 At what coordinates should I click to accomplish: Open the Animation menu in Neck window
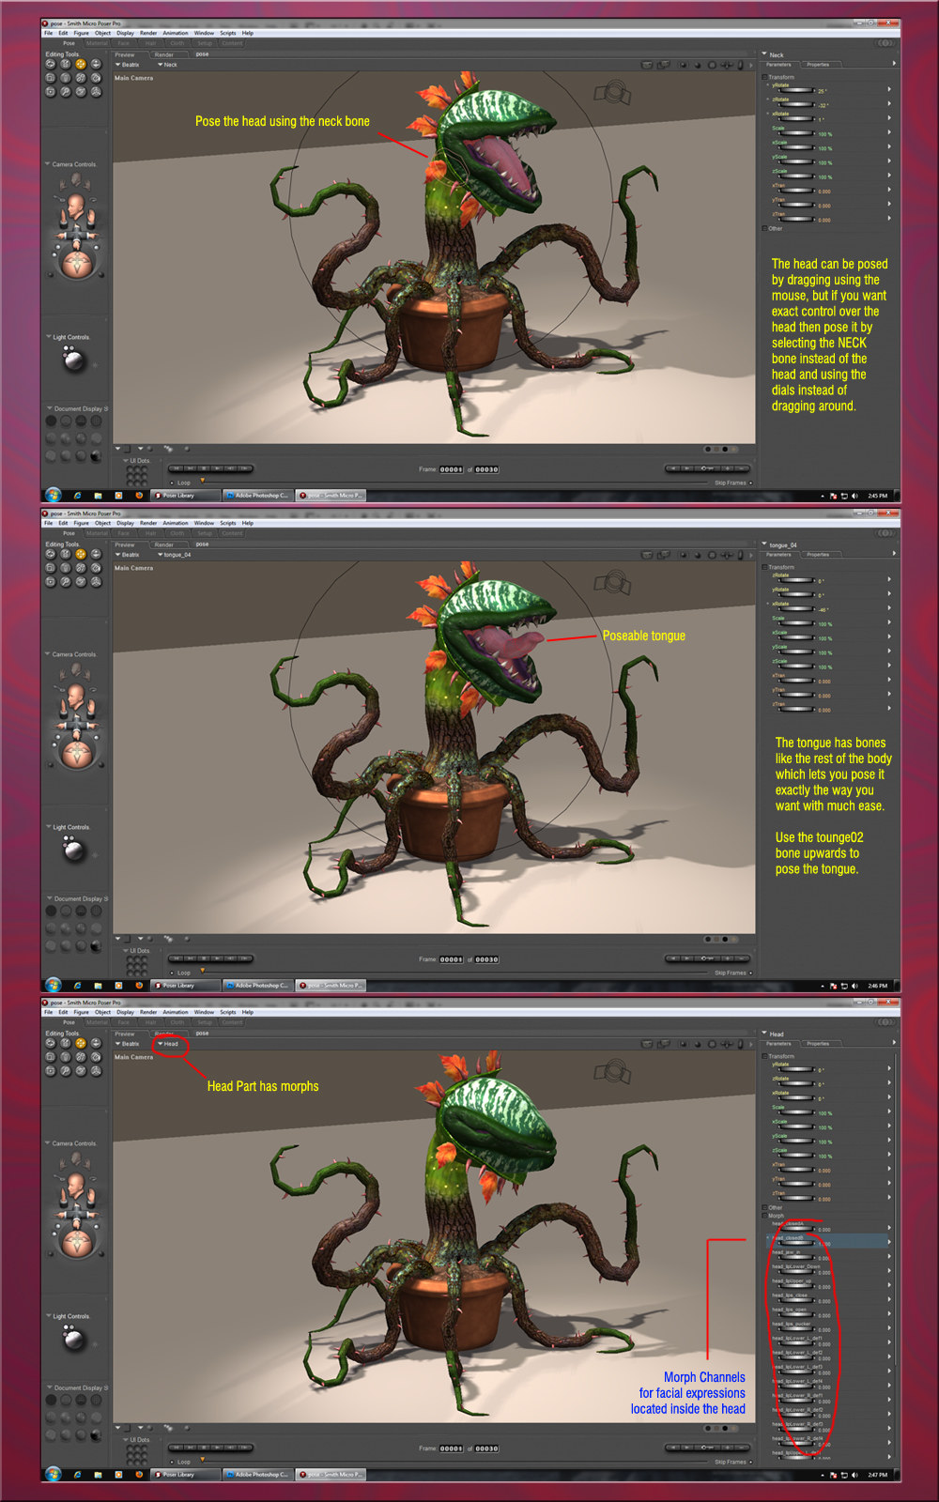(x=176, y=33)
